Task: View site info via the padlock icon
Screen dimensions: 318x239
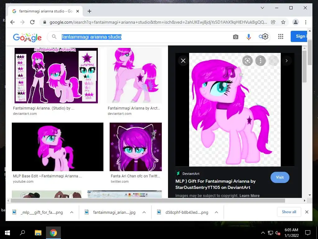Action: tap(45, 22)
